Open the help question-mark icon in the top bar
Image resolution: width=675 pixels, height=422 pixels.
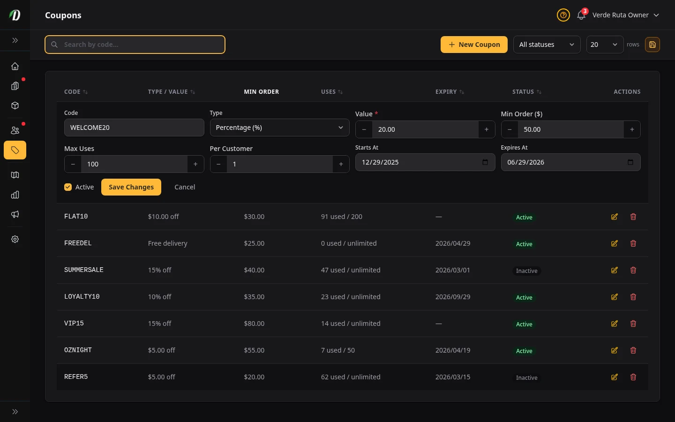click(563, 15)
